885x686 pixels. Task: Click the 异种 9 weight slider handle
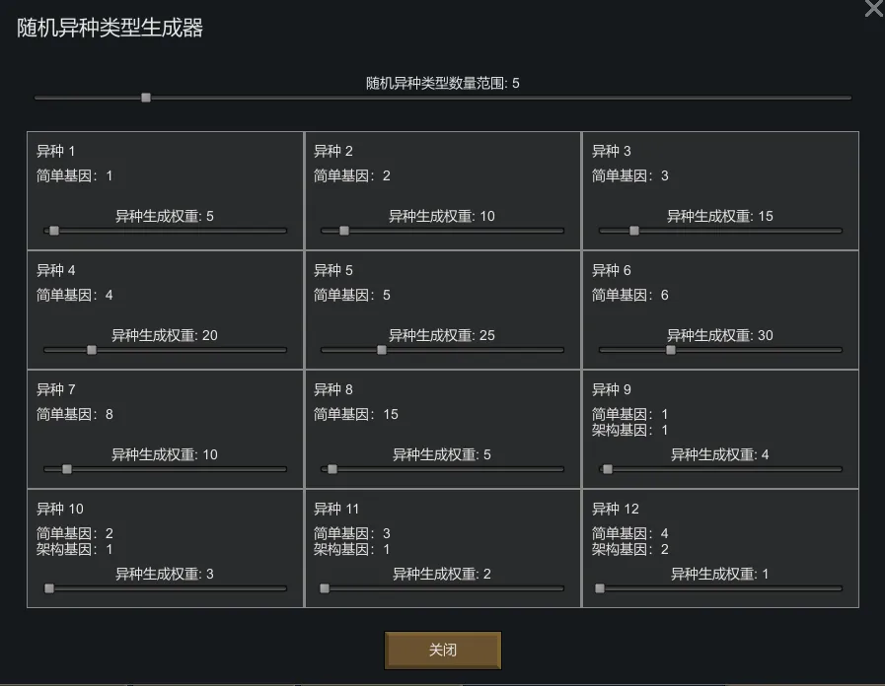coord(608,469)
